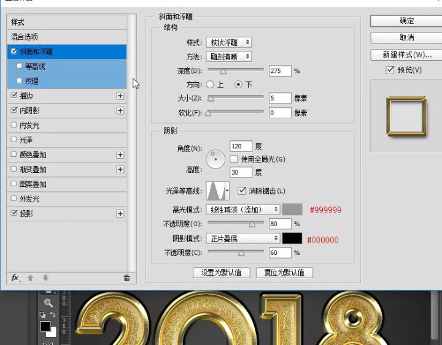This screenshot has width=442, height=345.
Task: Click the 高度 field showing 30
Action: (x=241, y=172)
